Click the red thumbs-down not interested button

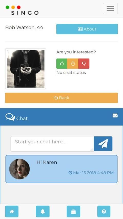pos(84,64)
